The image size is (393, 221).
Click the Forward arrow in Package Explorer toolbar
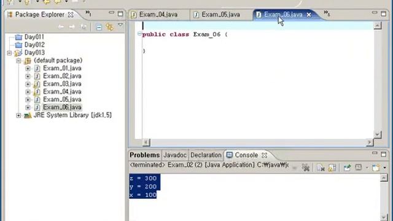(x=72, y=27)
